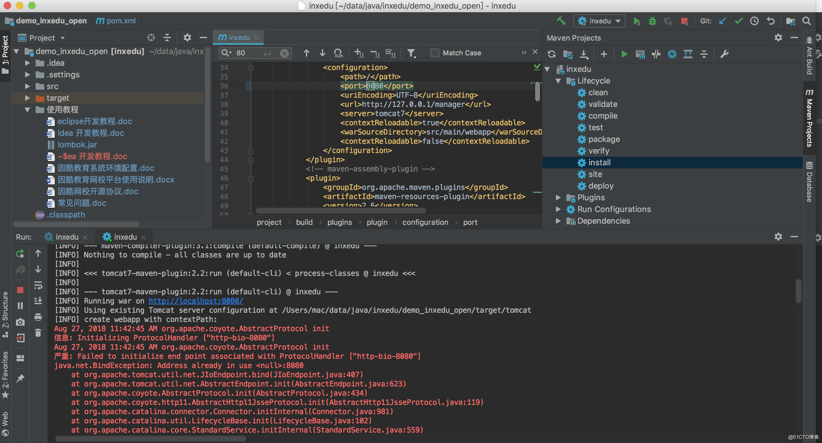822x443 pixels.
Task: Open the Database side tab
Action: pos(809,182)
